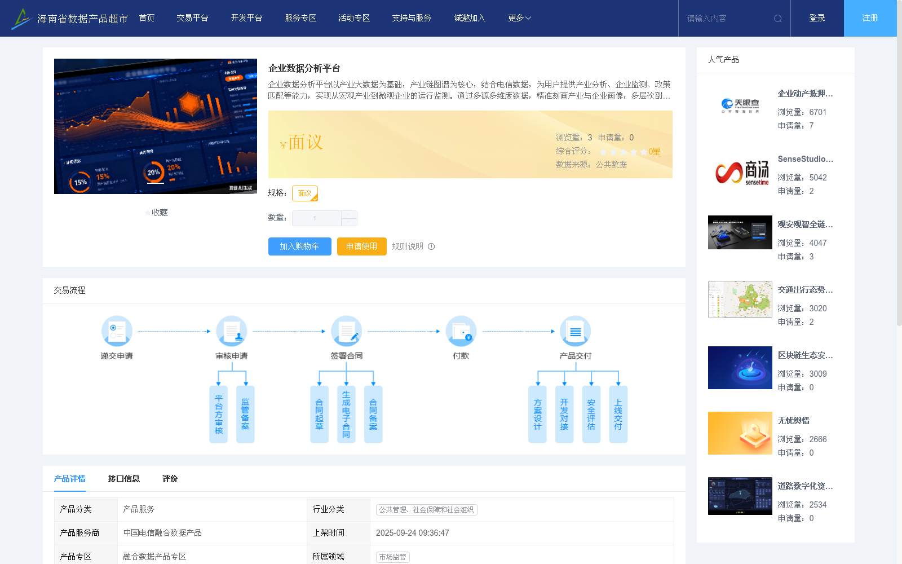Open the 无忧舆情 product thumbnail

coord(740,433)
